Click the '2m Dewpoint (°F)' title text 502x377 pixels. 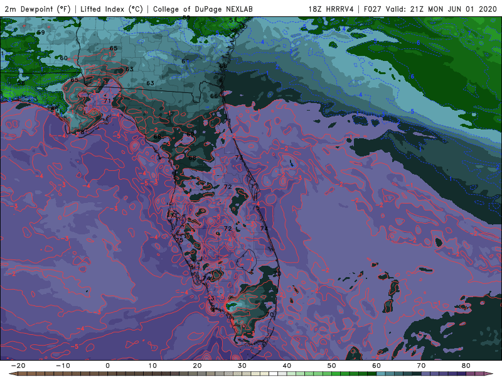point(38,9)
